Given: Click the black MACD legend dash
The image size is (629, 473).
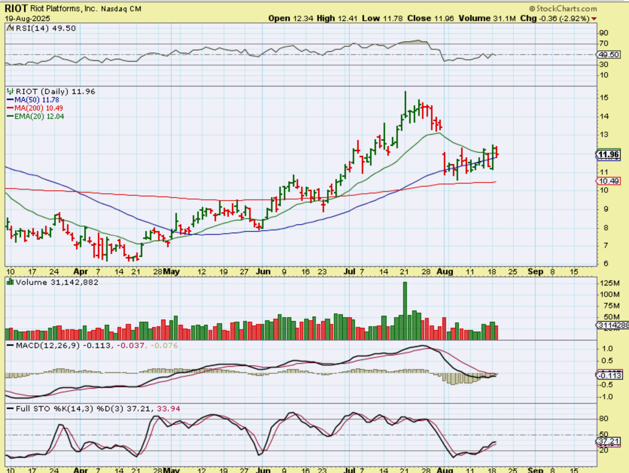Looking at the screenshot, I should tap(10, 345).
